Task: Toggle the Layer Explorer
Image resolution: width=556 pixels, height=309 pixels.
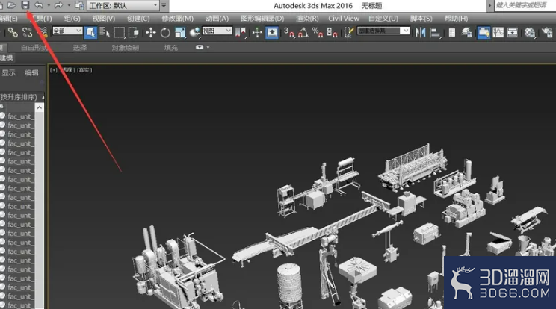Action: pyautogui.click(x=466, y=33)
